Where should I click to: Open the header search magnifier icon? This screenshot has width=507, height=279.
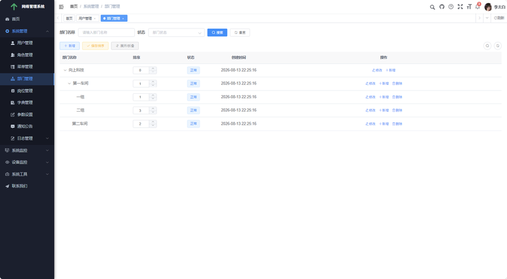tap(432, 7)
